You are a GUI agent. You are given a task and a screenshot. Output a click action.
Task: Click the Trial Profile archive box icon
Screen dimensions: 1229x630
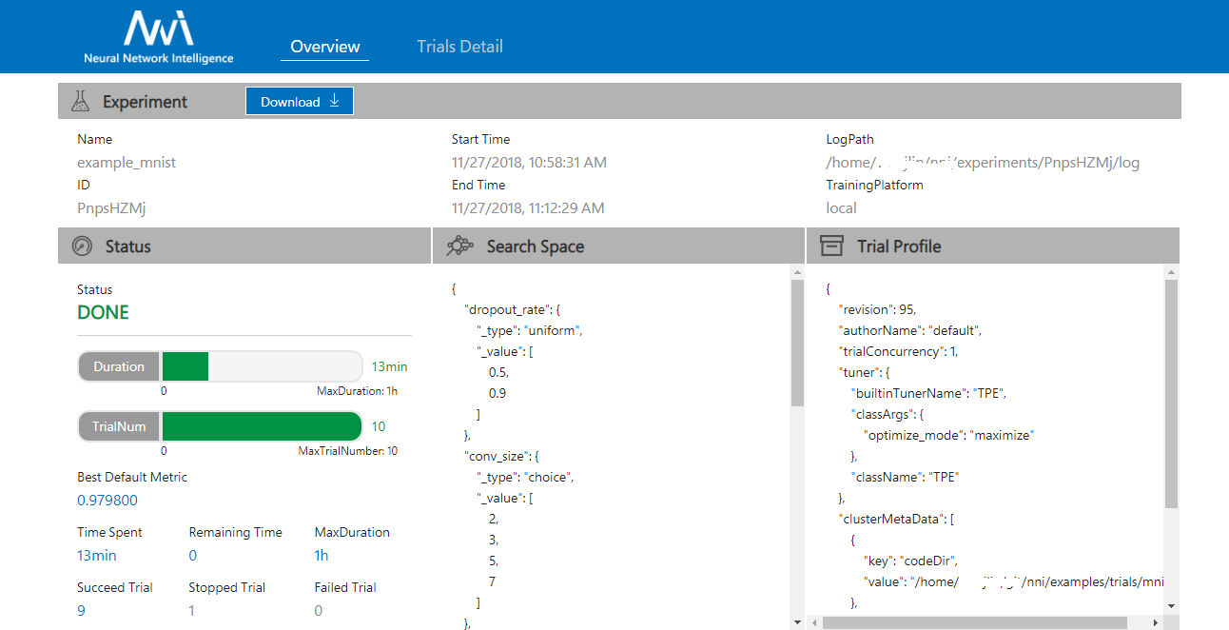pyautogui.click(x=831, y=246)
